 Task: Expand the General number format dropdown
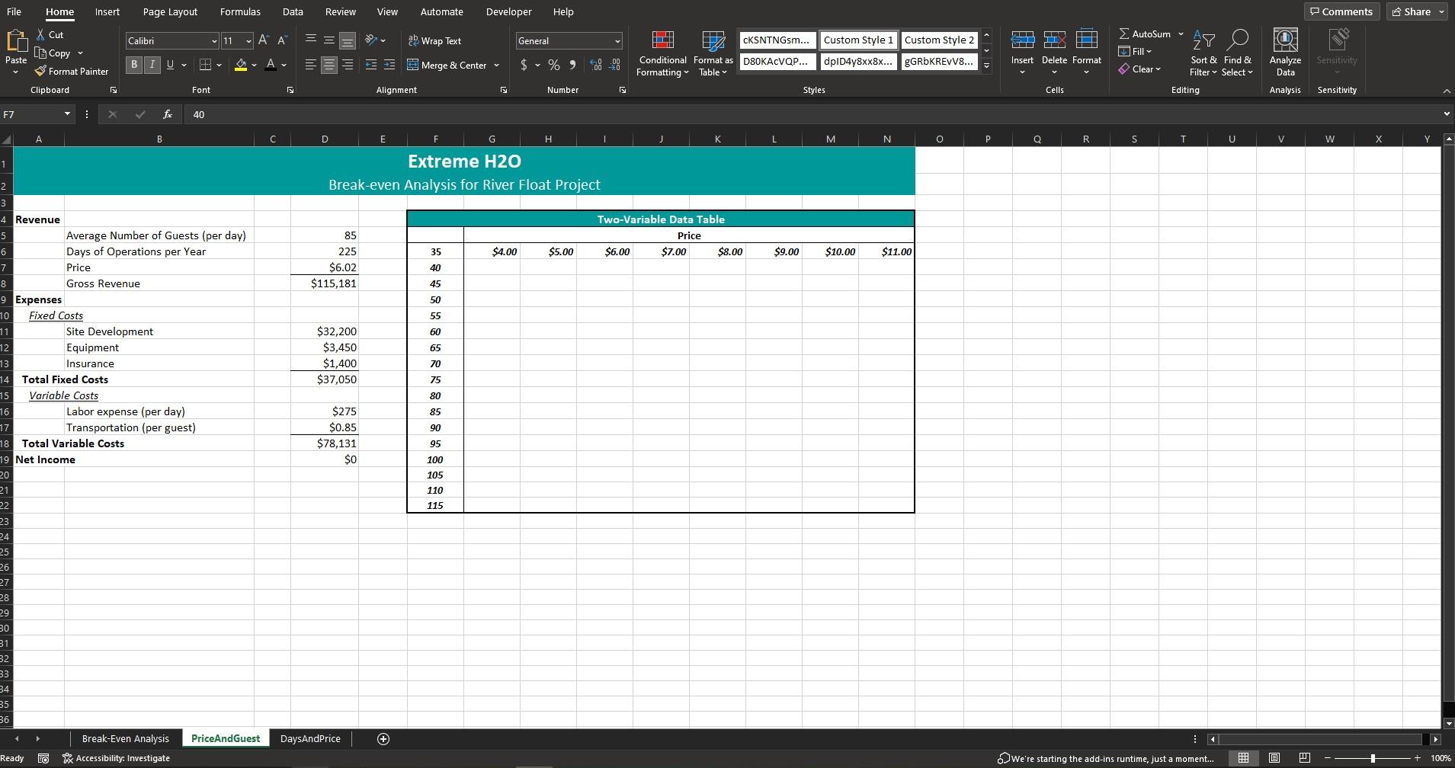pos(617,41)
